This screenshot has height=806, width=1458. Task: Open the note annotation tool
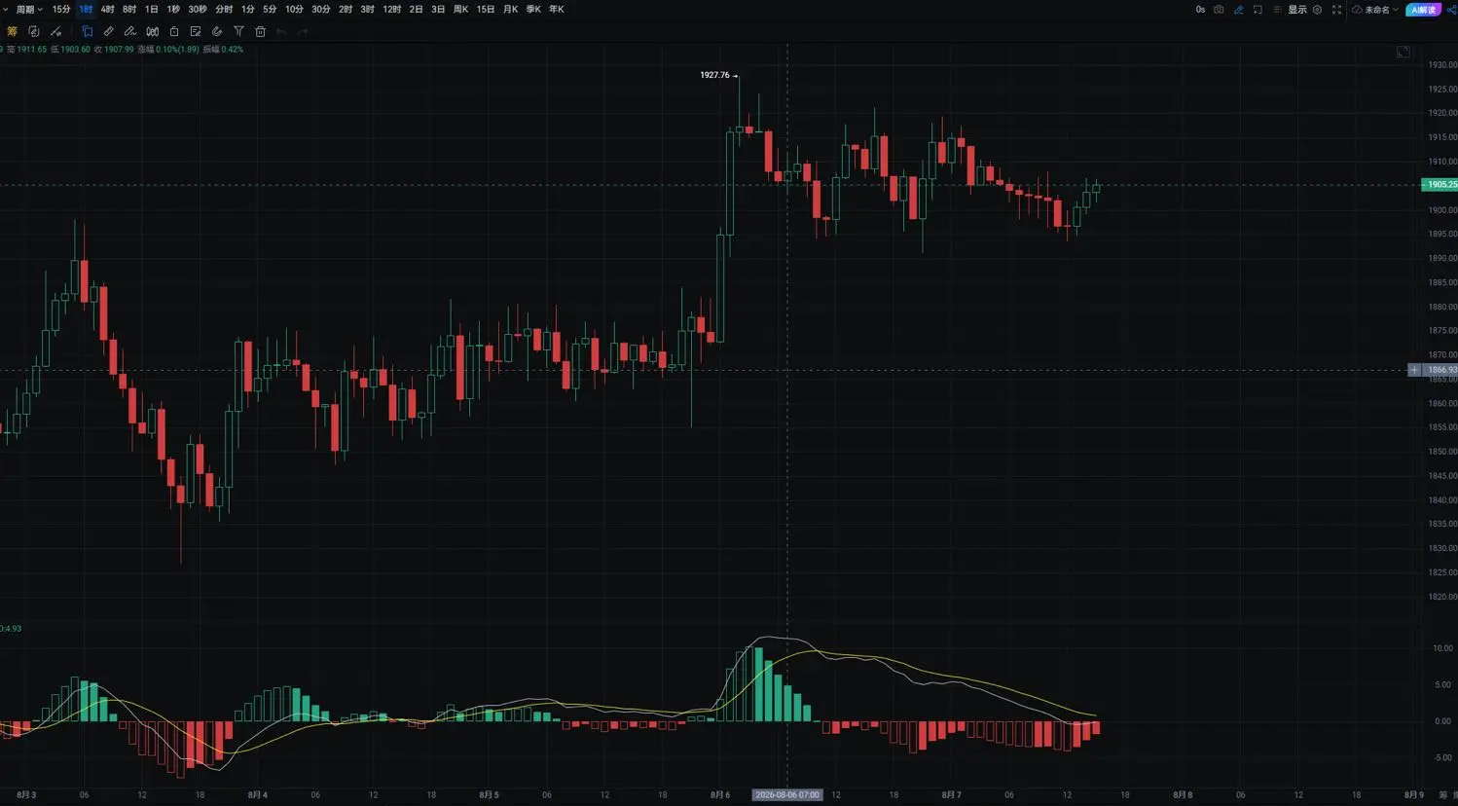196,31
